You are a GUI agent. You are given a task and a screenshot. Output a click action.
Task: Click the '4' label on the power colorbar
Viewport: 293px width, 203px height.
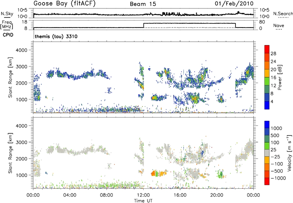[x=272, y=101]
